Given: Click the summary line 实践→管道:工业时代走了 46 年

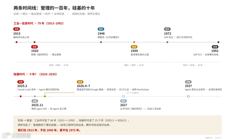Looking at the screenshot, I should pos(74,120).
